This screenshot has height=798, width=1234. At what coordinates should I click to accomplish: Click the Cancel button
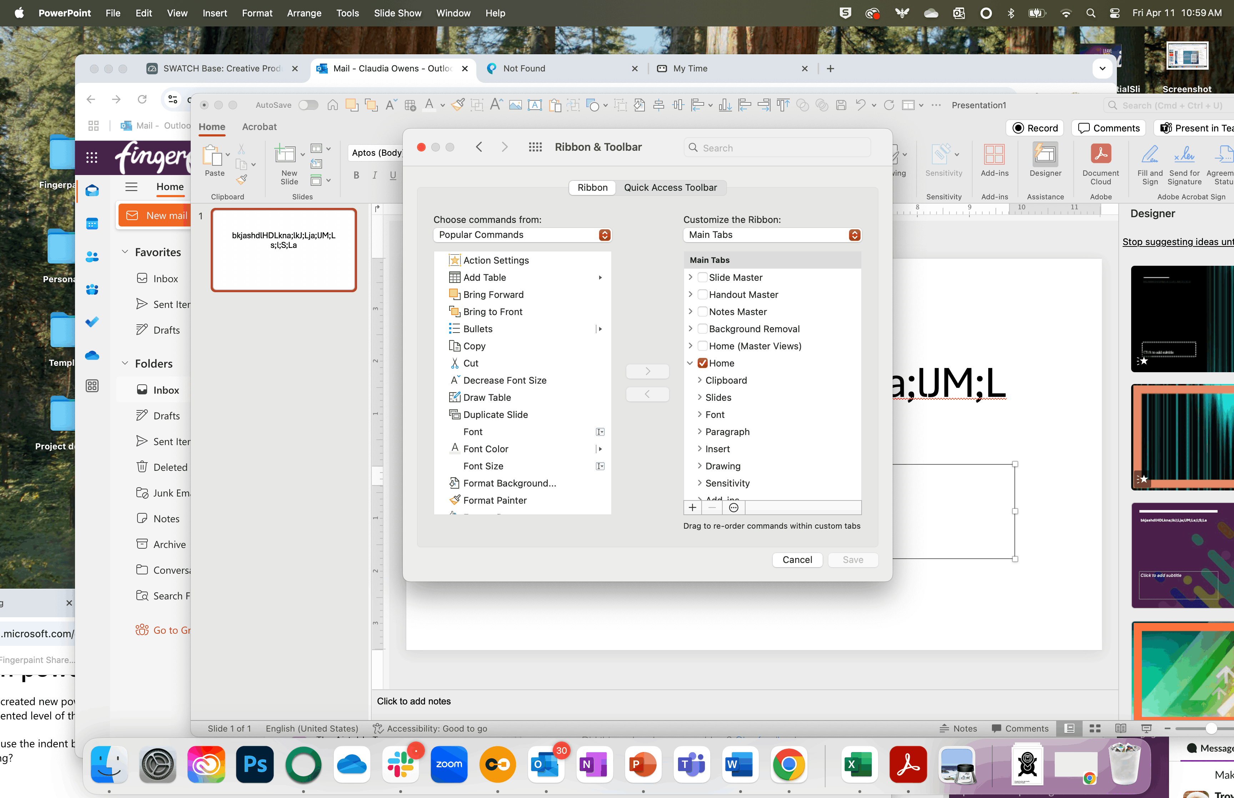tap(797, 560)
